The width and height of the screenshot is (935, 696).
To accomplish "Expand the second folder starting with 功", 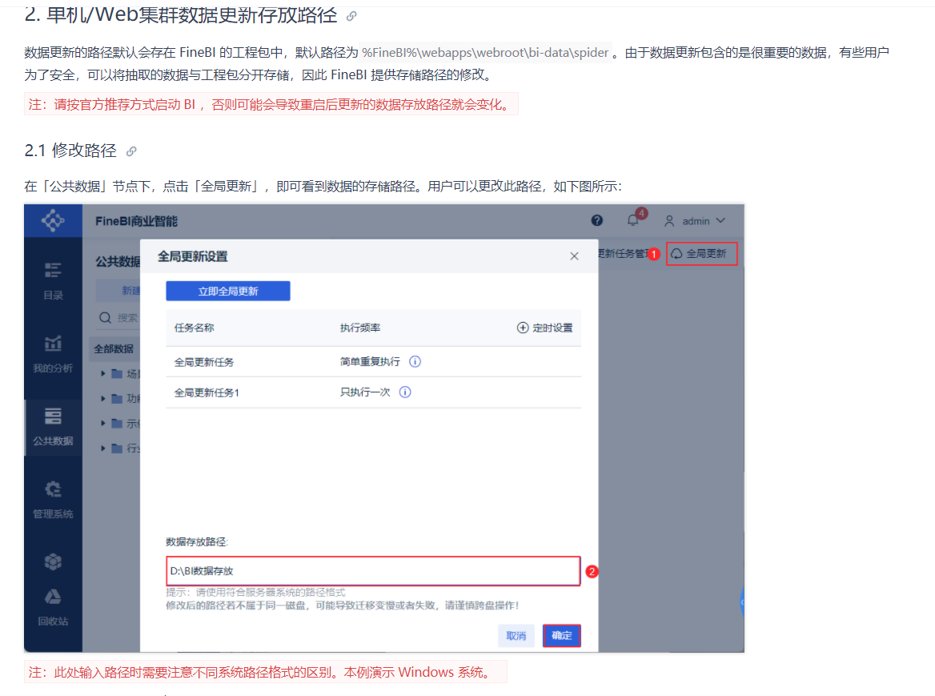I will tap(103, 398).
